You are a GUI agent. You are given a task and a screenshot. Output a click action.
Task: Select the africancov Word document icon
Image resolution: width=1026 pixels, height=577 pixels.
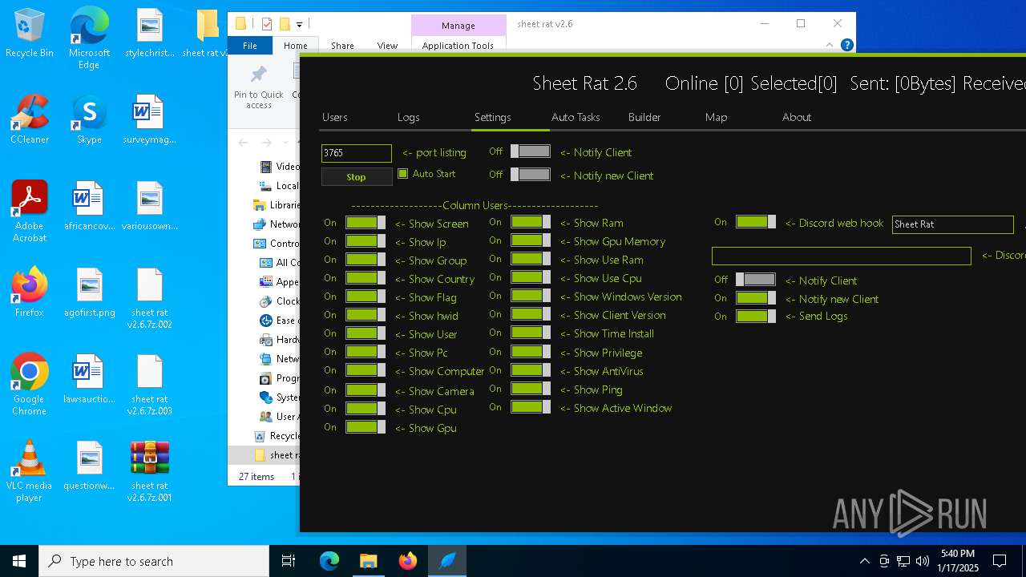[x=90, y=206]
